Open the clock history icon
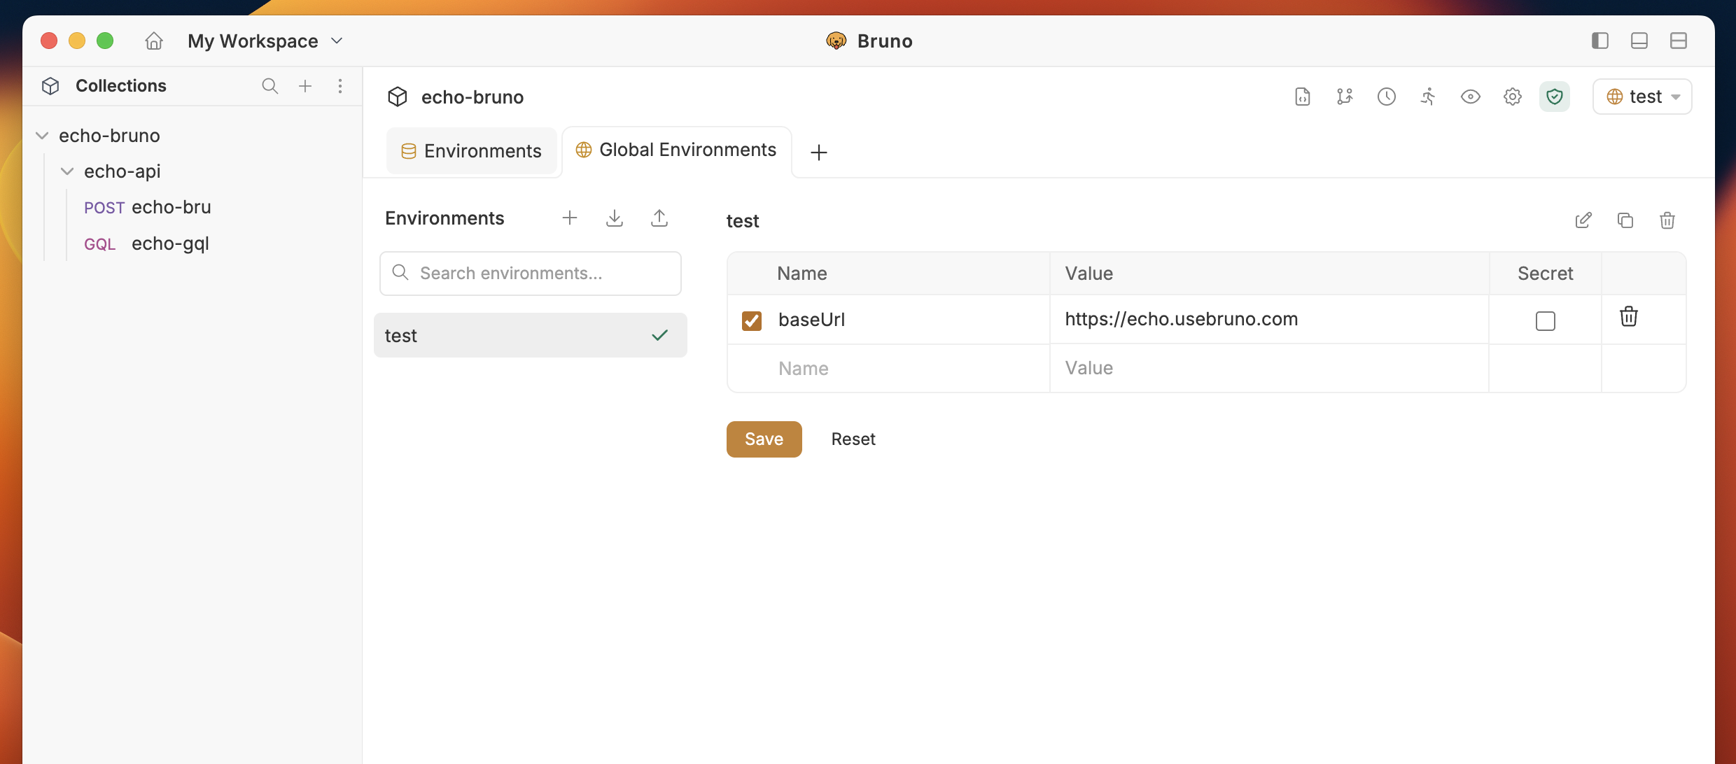This screenshot has height=764, width=1736. coord(1386,97)
